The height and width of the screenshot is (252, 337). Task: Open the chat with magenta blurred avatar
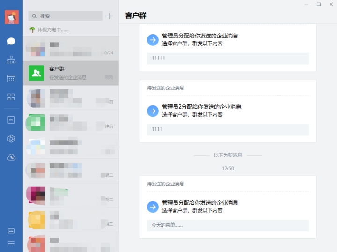[71, 195]
